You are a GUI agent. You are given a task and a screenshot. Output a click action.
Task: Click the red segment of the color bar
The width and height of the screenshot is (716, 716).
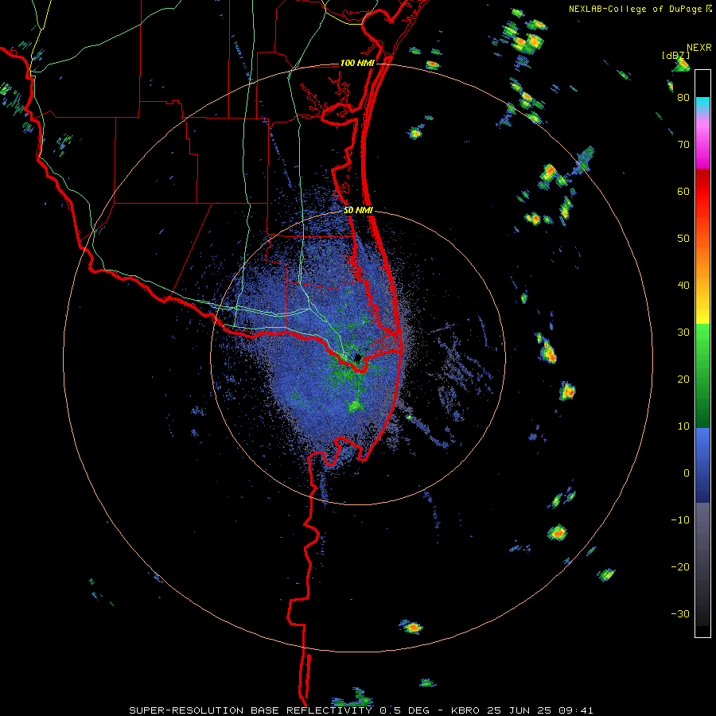702,192
